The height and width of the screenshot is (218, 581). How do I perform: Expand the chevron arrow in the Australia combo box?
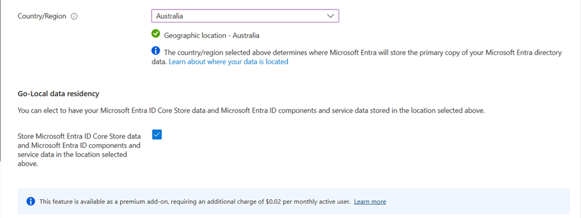(331, 16)
